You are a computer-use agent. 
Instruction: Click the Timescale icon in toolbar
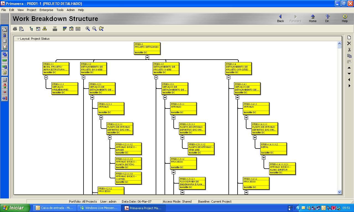tap(78, 29)
